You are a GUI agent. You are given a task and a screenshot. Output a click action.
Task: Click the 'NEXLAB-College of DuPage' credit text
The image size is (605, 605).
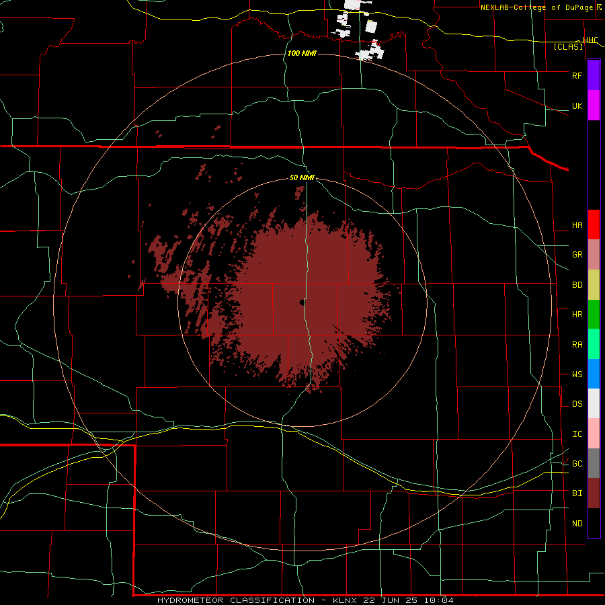pyautogui.click(x=536, y=7)
